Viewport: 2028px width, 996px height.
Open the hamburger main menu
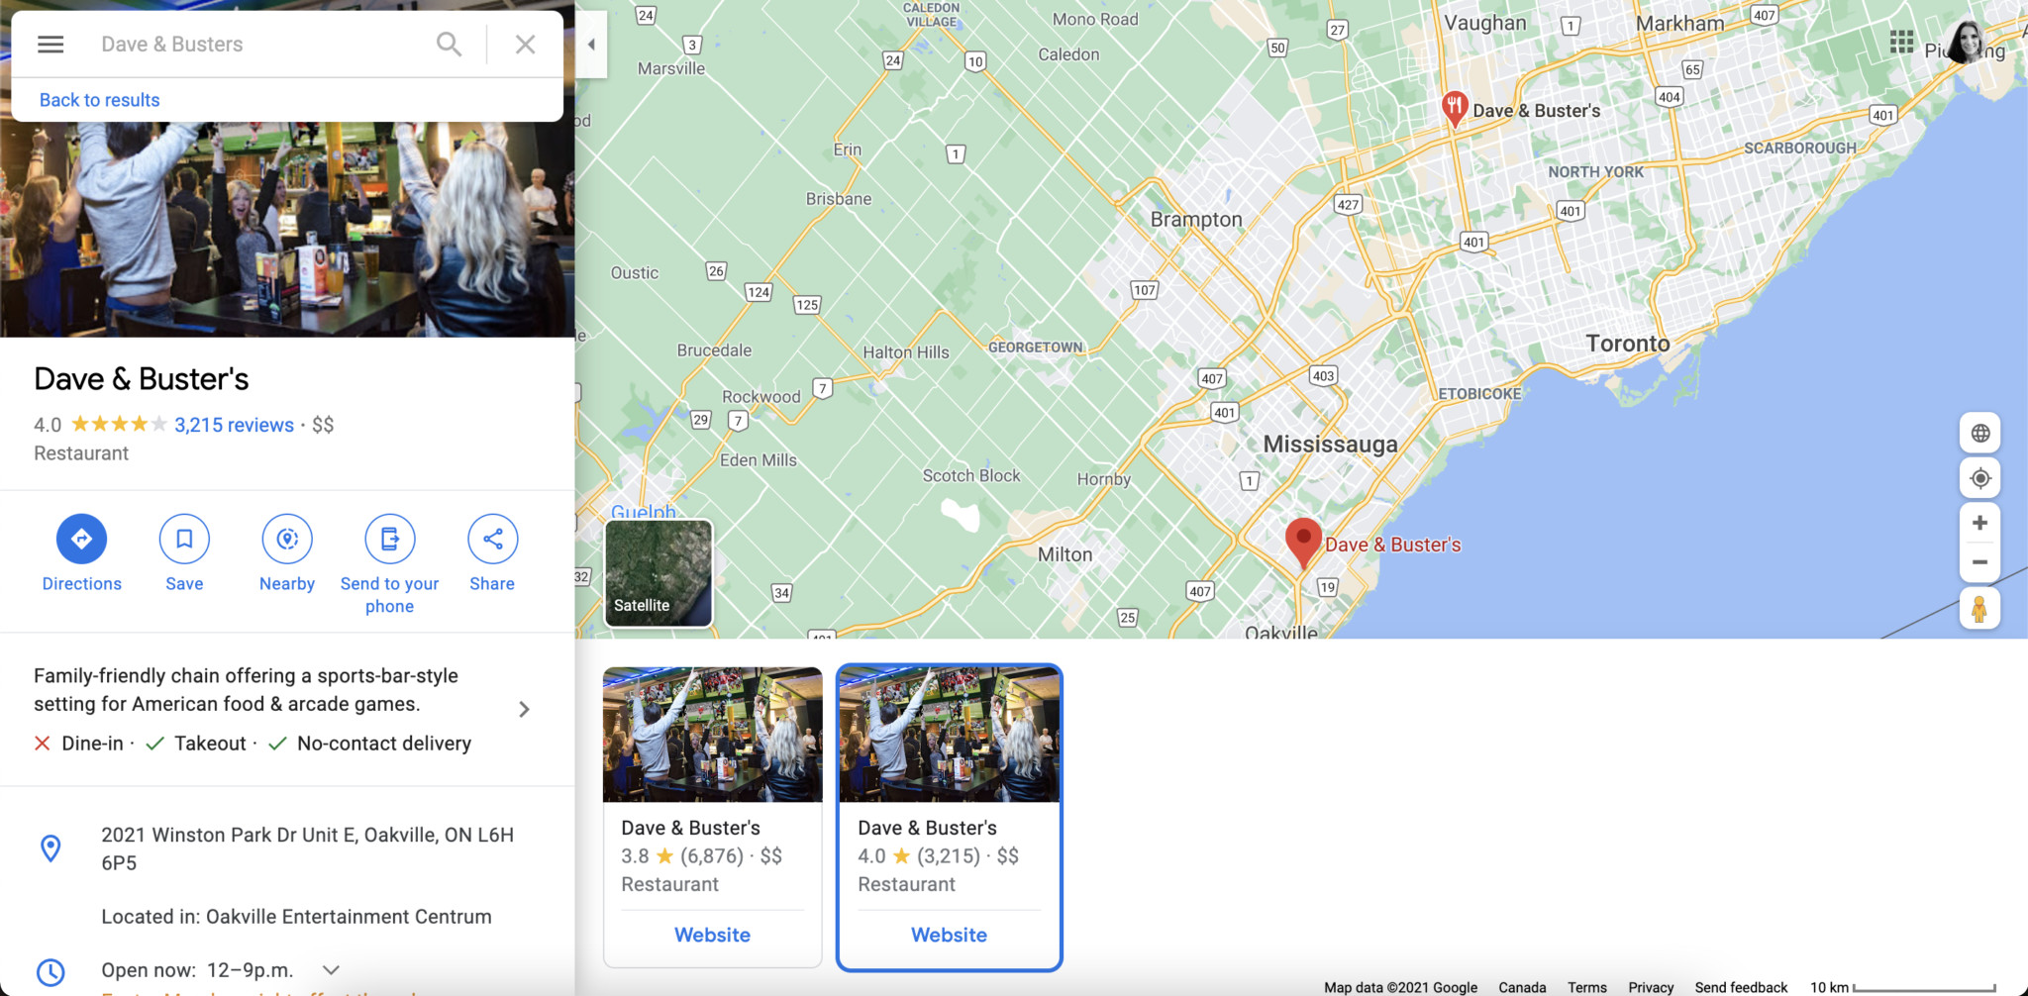pyautogui.click(x=51, y=45)
